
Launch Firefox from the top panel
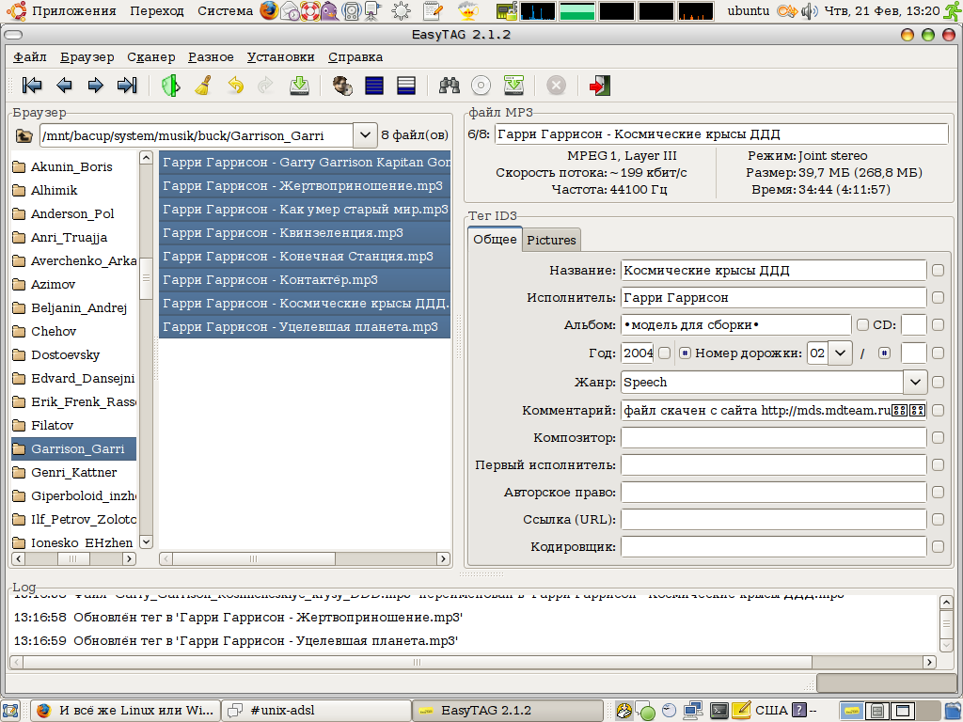point(268,10)
